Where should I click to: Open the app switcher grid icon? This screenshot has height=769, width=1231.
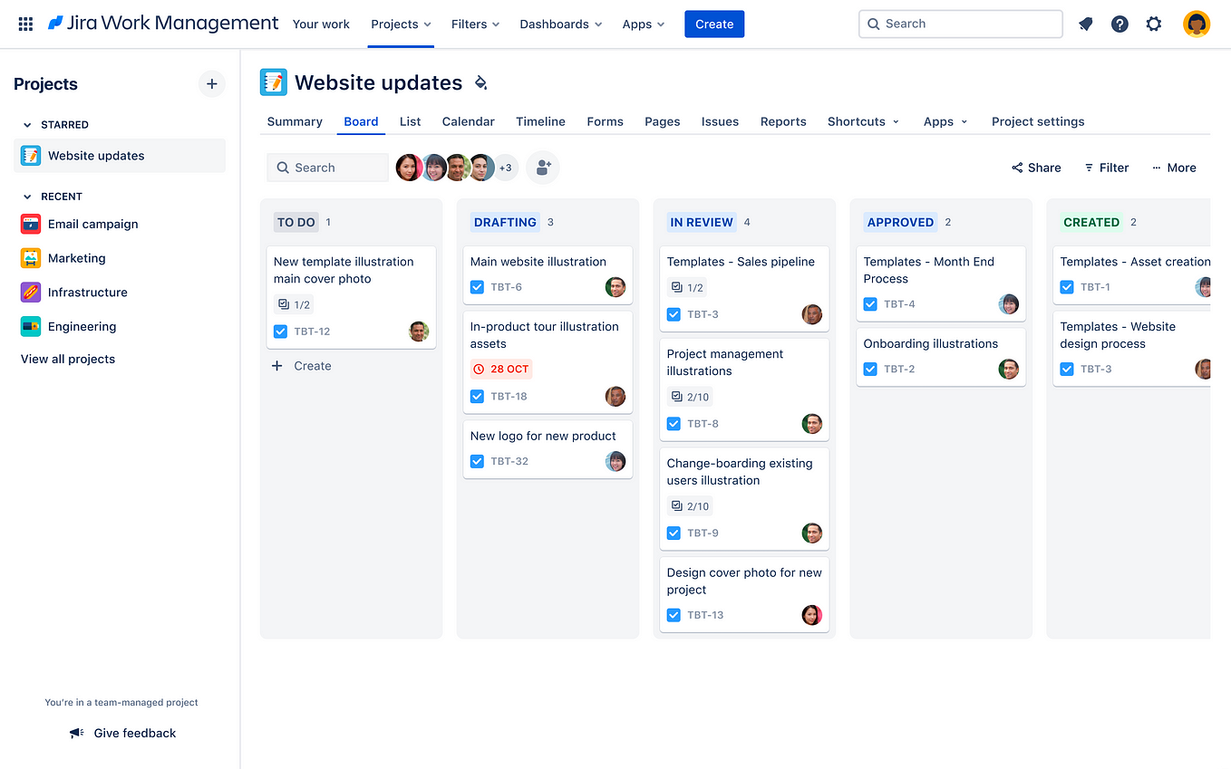(x=25, y=24)
